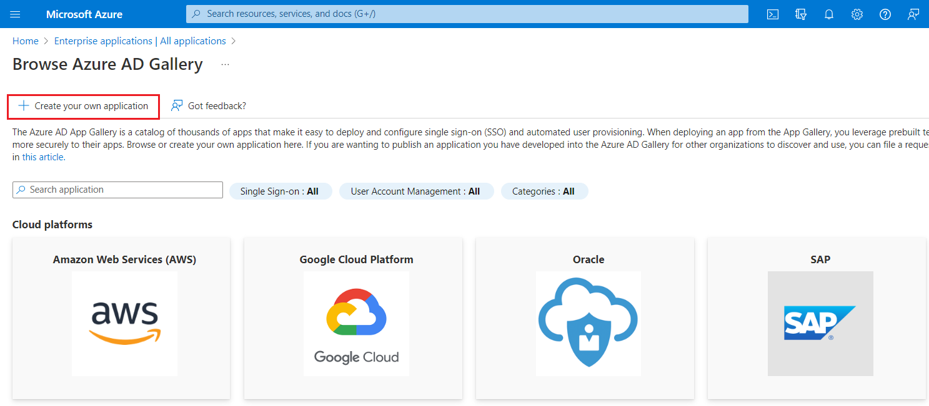Click the Got feedback smiley icon

(x=177, y=105)
